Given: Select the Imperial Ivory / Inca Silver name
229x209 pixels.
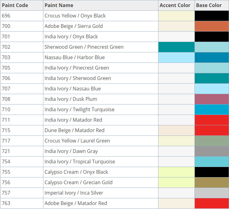Looking at the screenshot, I should tap(74, 193).
